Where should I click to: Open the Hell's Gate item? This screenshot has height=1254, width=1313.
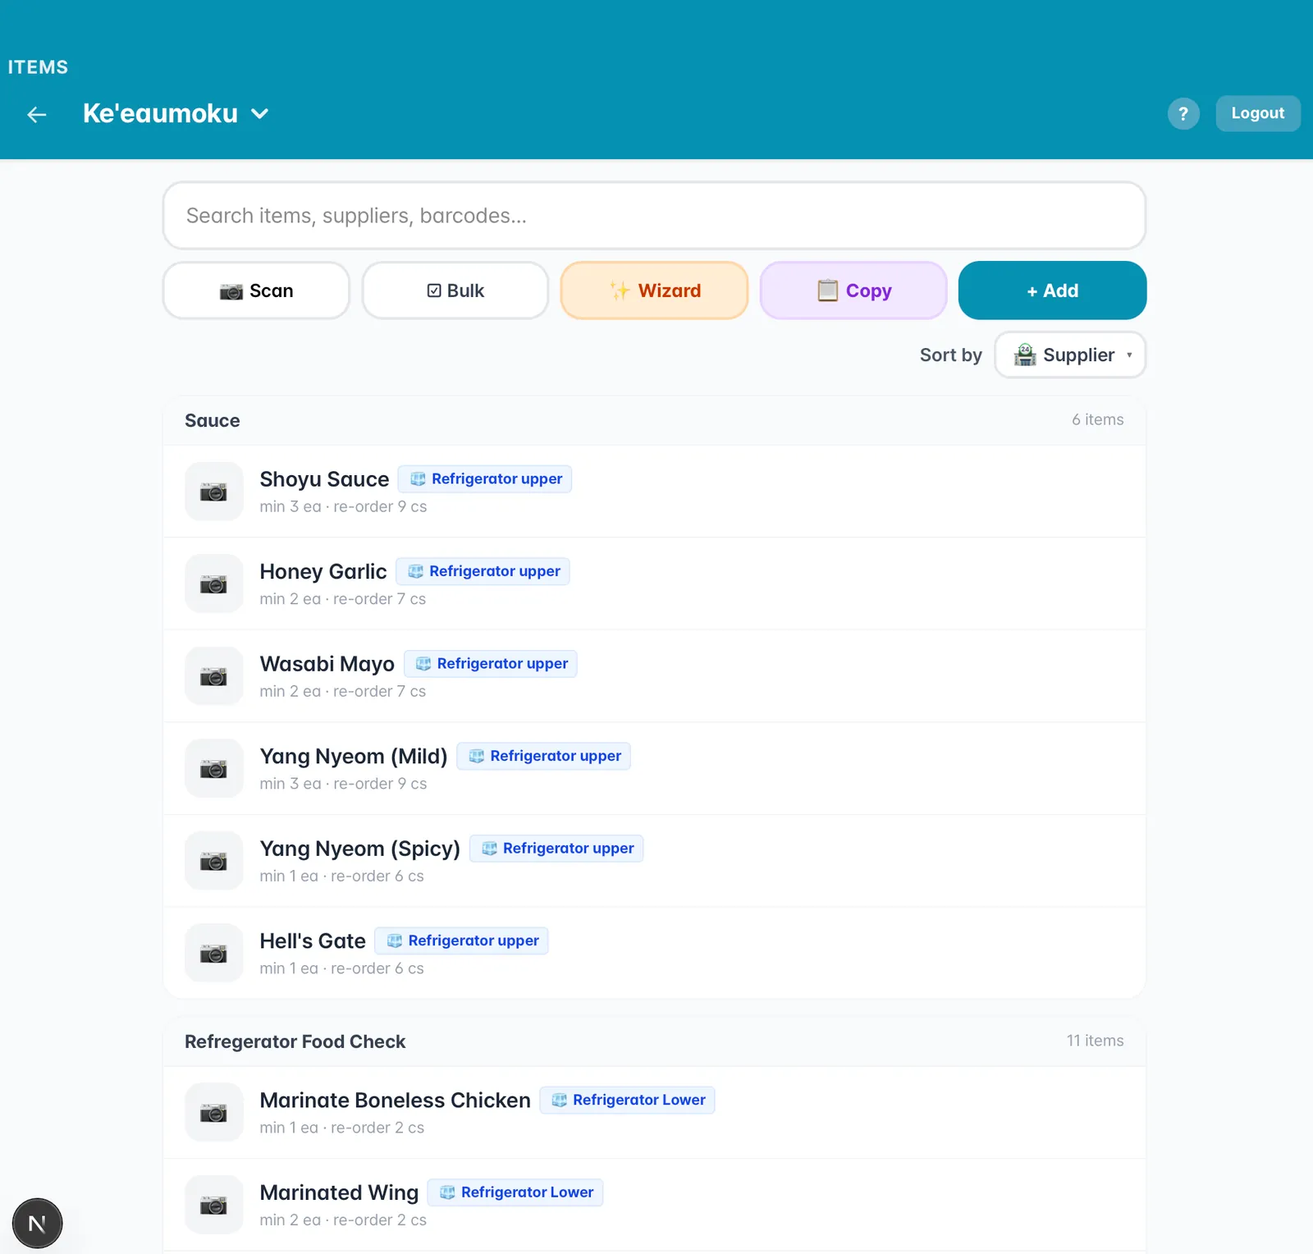654,953
